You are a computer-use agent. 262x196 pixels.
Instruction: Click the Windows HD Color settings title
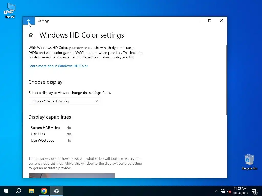click(82, 35)
